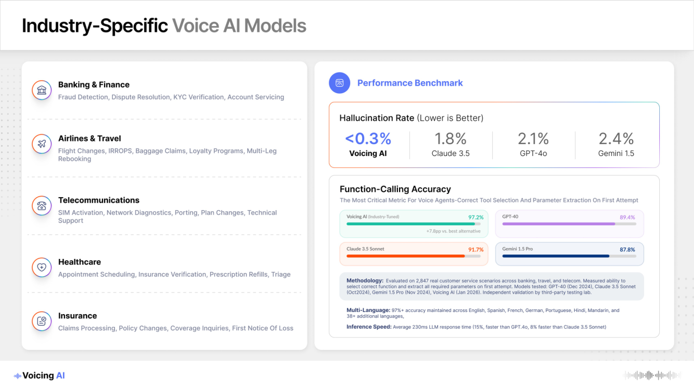
Task: Click the '+7.8pp vs. best alternative' note
Action: tap(453, 231)
